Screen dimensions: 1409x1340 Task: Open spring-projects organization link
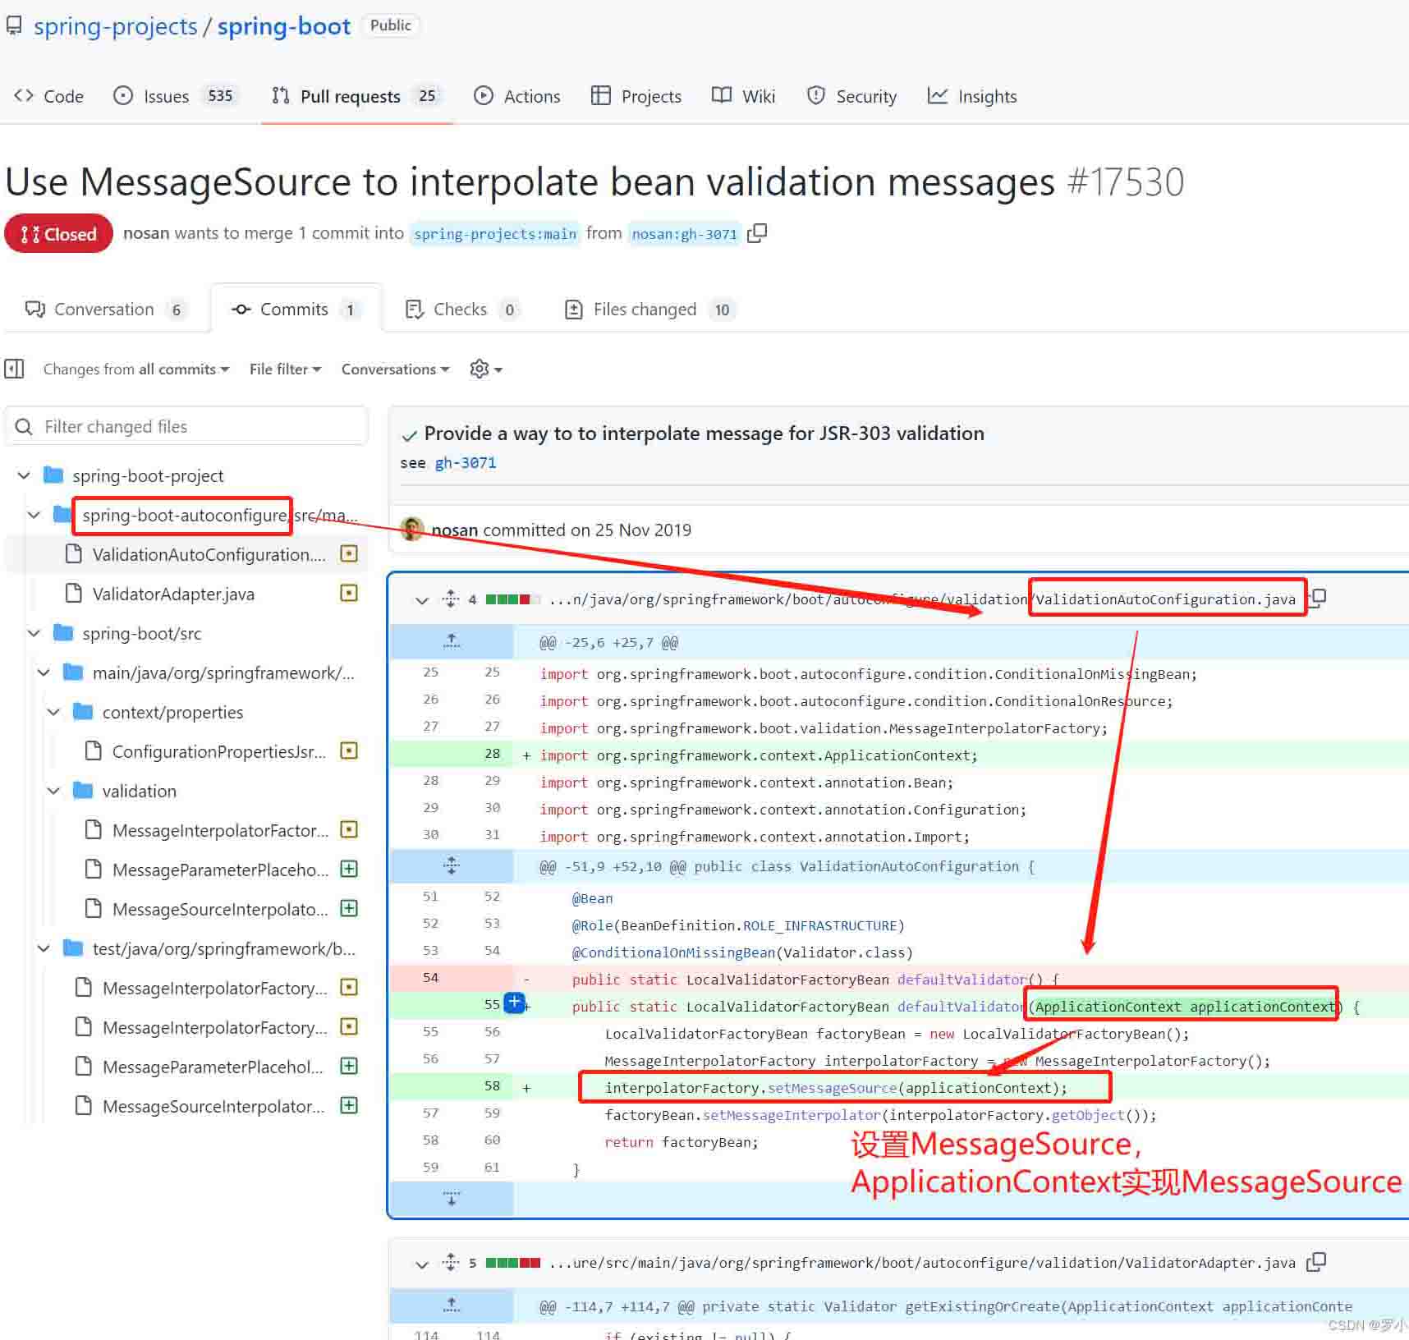(x=116, y=26)
